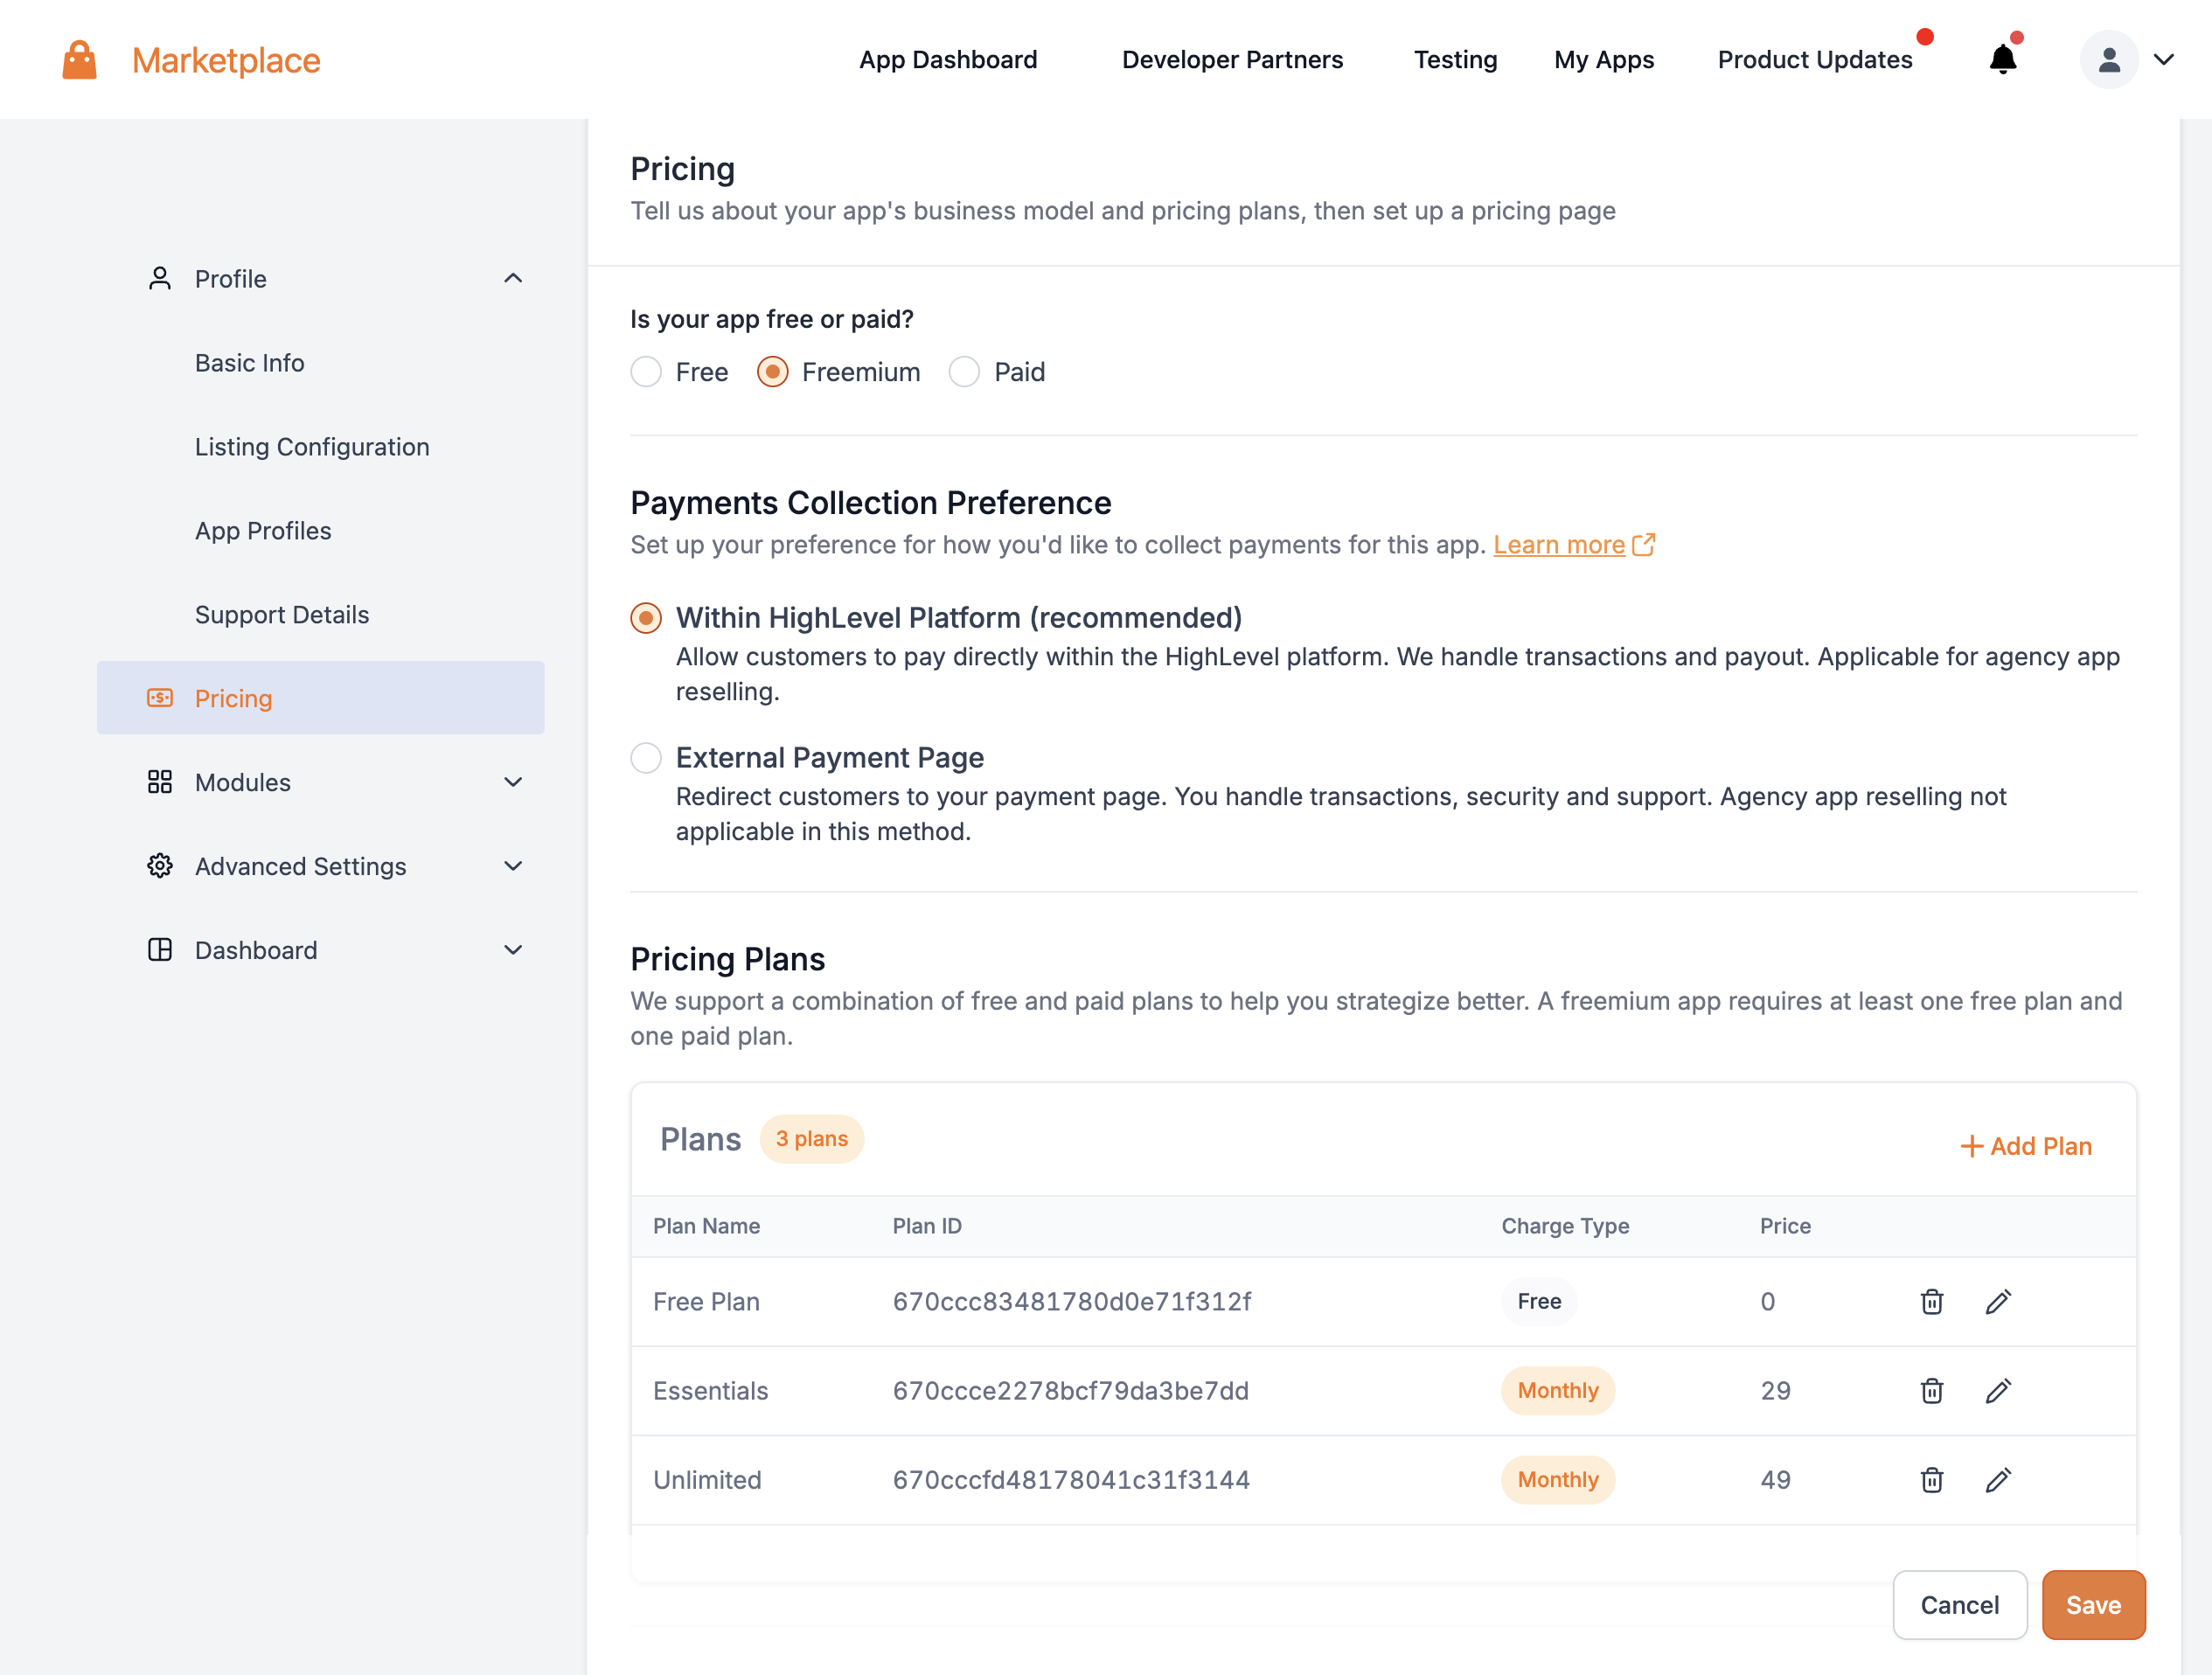The width and height of the screenshot is (2212, 1675).
Task: Click the user avatar icon
Action: (2108, 60)
